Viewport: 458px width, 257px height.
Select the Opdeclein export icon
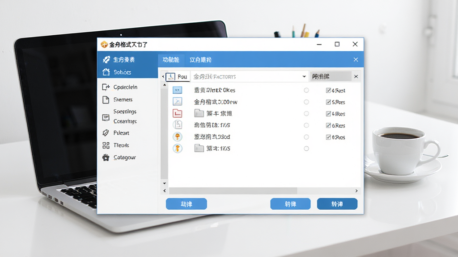[x=106, y=87]
